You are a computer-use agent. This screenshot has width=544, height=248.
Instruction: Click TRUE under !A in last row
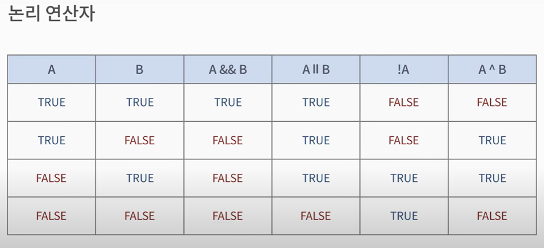pos(404,216)
